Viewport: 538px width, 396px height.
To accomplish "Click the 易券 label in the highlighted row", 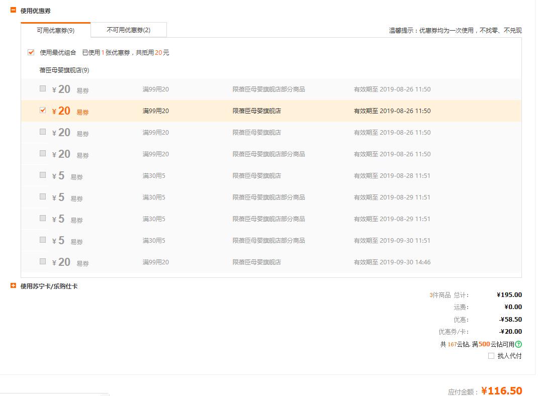I will [82, 112].
